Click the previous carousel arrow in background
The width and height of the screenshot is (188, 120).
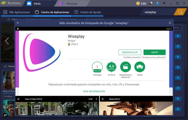[7, 41]
